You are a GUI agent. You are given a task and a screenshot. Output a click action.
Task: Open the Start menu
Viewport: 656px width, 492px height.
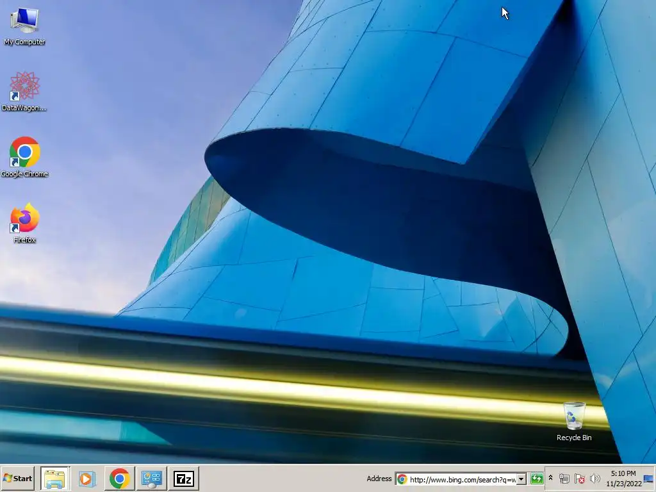pos(18,478)
